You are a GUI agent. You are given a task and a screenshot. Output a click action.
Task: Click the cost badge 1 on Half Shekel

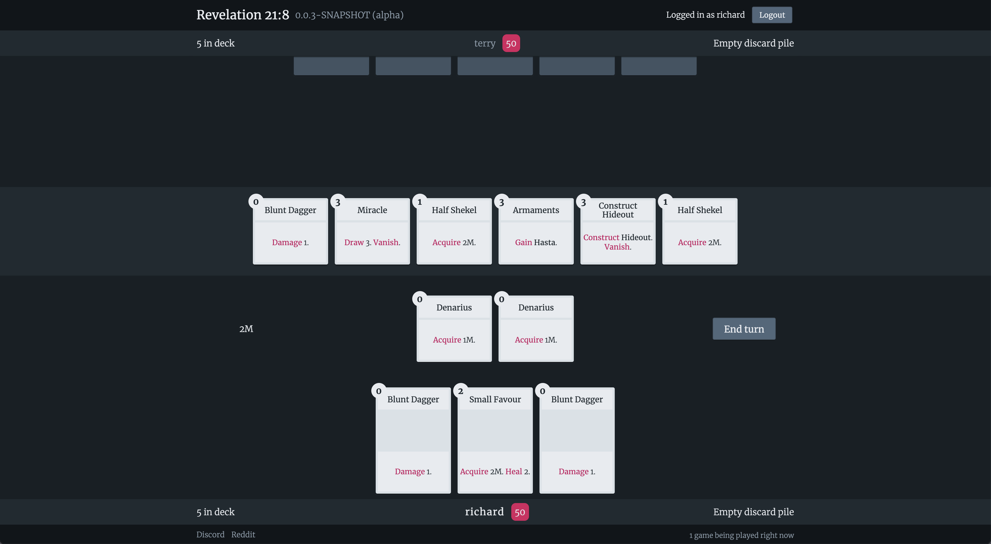(x=419, y=202)
